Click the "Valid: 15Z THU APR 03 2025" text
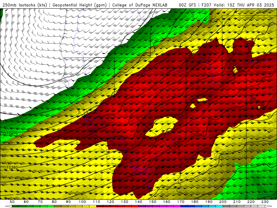The height and width of the screenshot is (208, 277). click(x=244, y=5)
